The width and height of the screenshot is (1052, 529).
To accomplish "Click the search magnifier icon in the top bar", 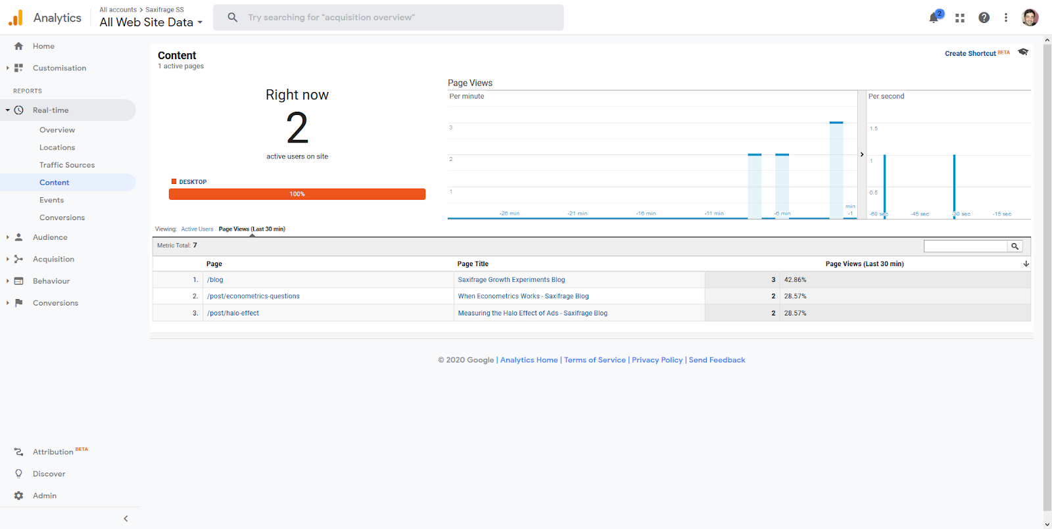I will pos(232,18).
